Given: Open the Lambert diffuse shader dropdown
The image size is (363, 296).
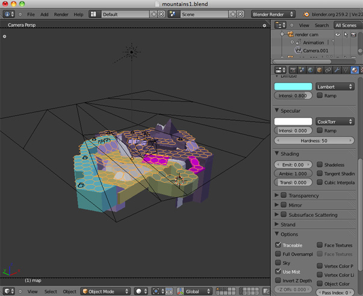Looking at the screenshot, I should pyautogui.click(x=335, y=87).
